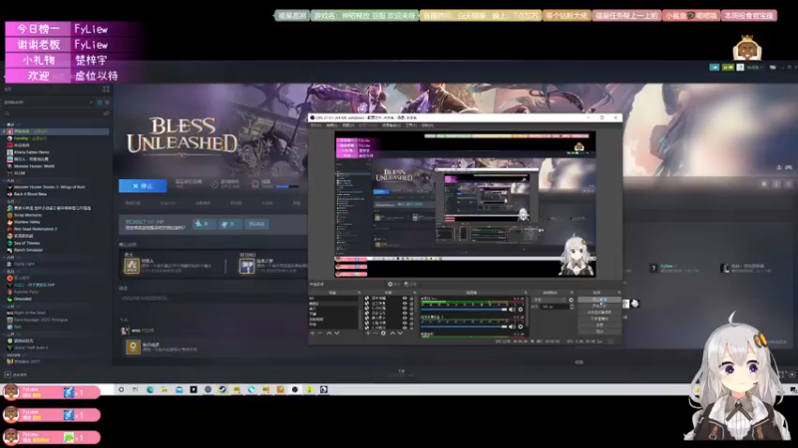Open Task View on the taskbar
Image resolution: width=798 pixels, height=448 pixels.
135,389
